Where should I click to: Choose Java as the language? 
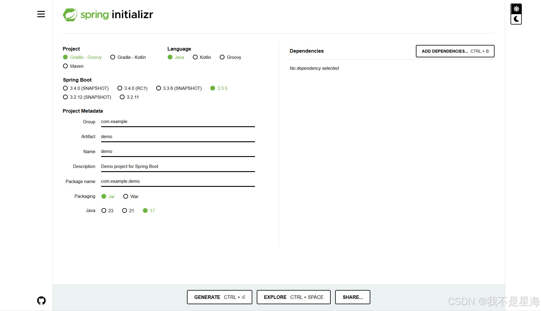pyautogui.click(x=176, y=57)
